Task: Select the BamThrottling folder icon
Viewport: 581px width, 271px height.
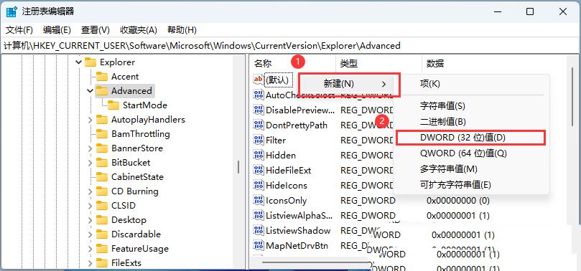Action: coord(101,134)
